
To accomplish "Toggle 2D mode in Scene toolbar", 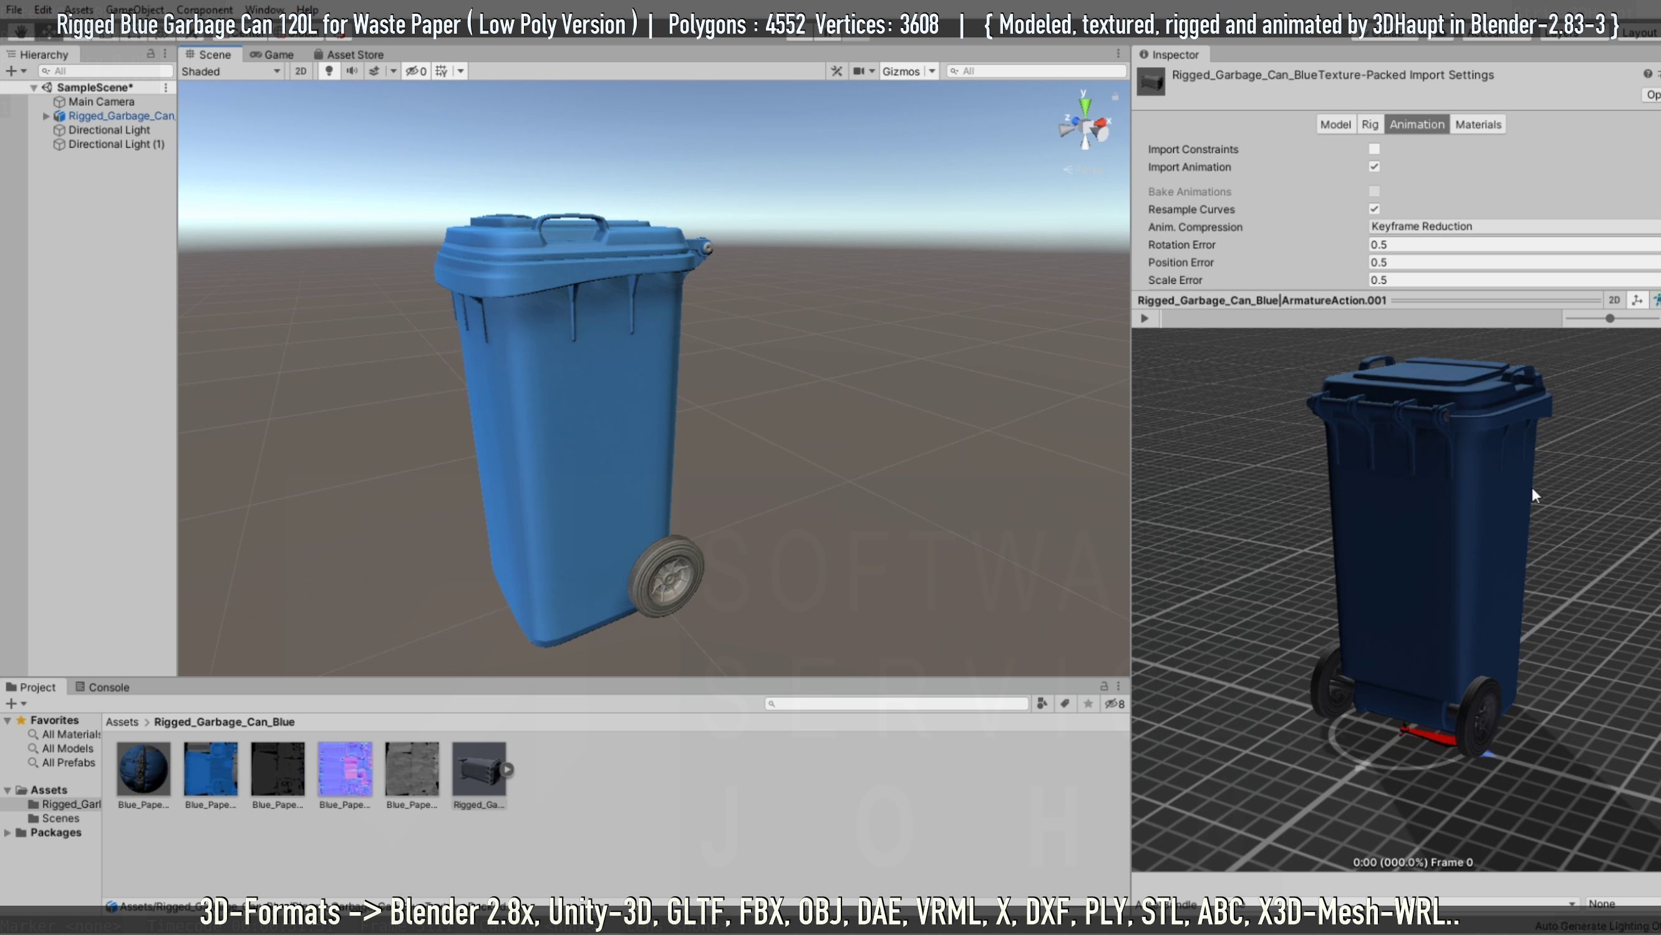I will [x=301, y=71].
